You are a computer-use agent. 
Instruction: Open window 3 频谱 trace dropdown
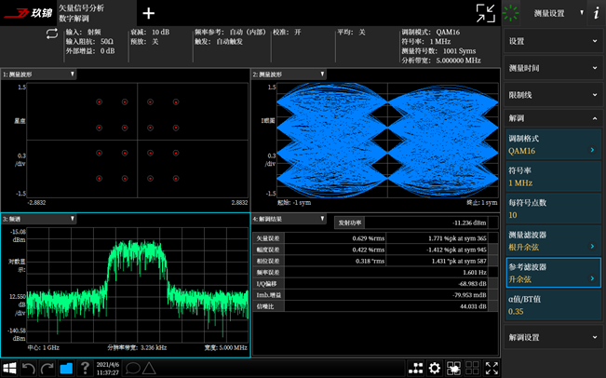coord(39,219)
